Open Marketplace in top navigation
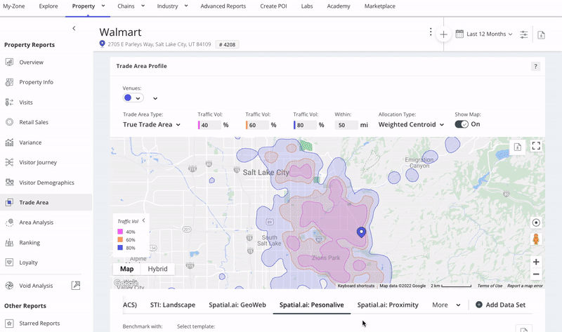562x332 pixels. click(380, 6)
